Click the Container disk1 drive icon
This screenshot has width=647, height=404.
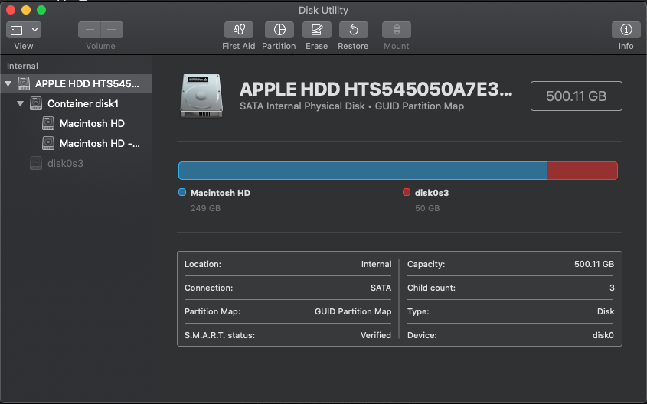36,103
